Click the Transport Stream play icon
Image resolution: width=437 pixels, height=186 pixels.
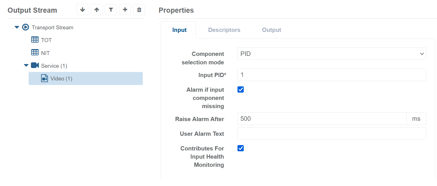(x=26, y=27)
